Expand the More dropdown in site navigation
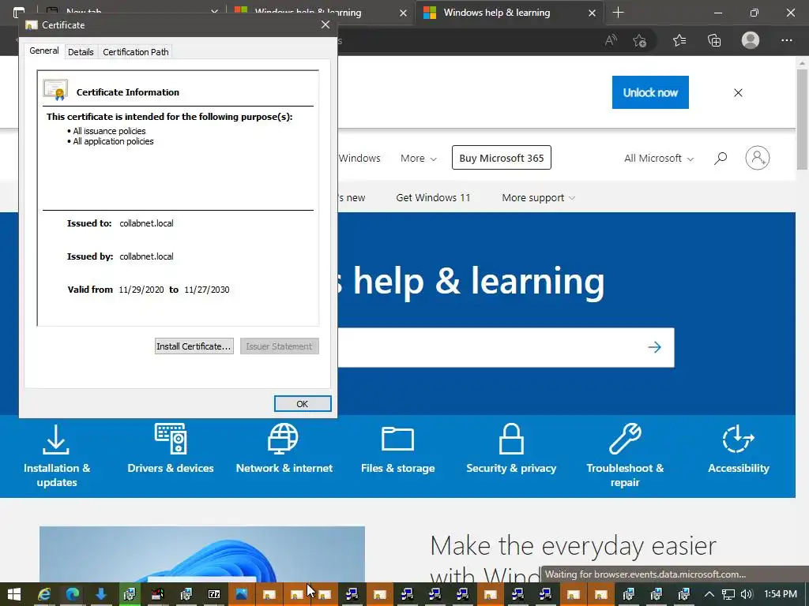This screenshot has width=809, height=606. click(x=419, y=158)
